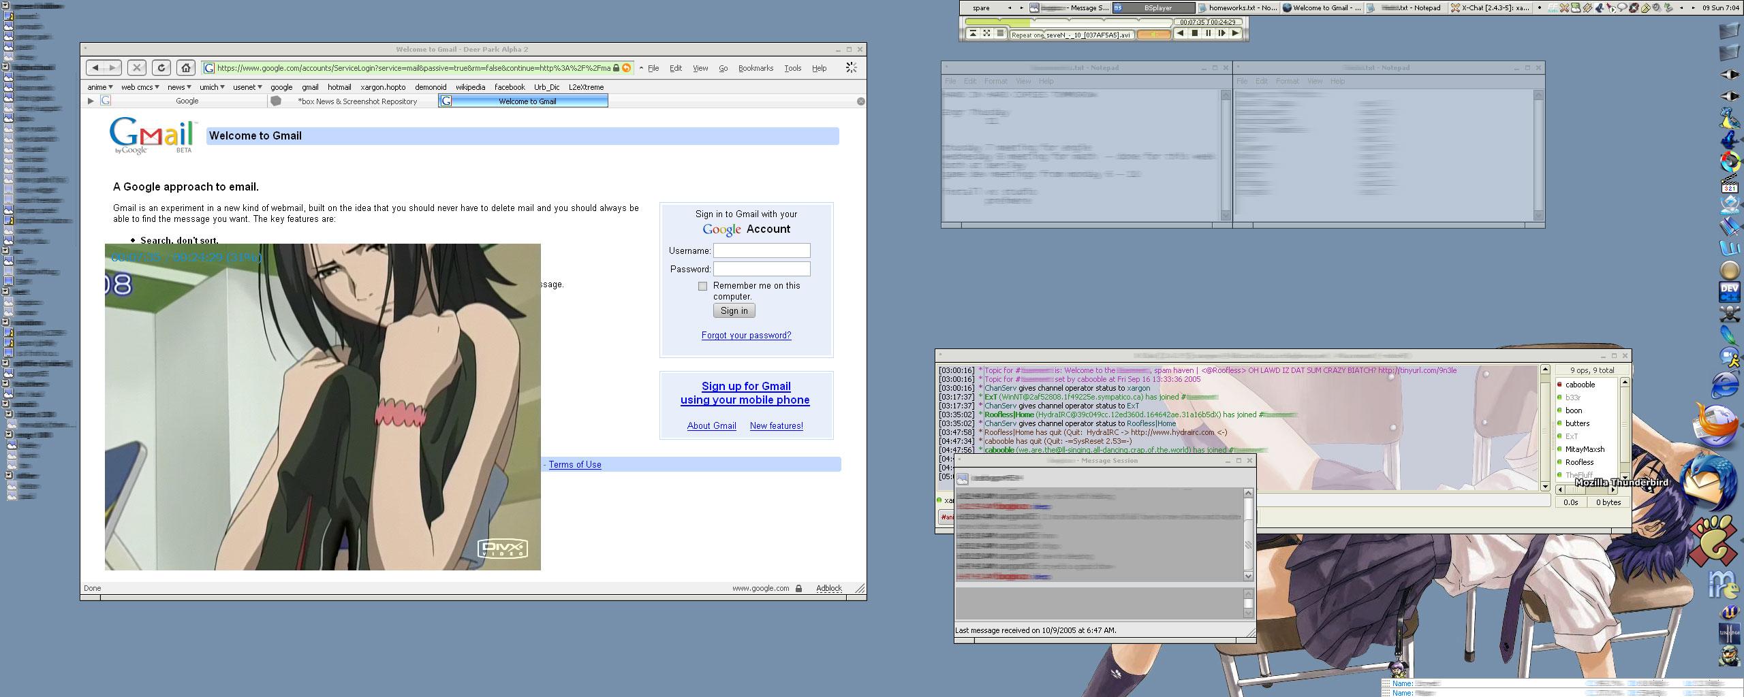This screenshot has width=1744, height=697.
Task: Open the browser home page
Action: (186, 67)
